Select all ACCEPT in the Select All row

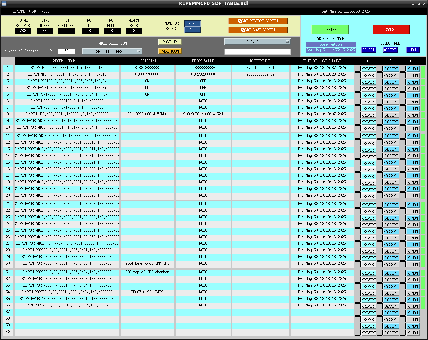pos(390,50)
